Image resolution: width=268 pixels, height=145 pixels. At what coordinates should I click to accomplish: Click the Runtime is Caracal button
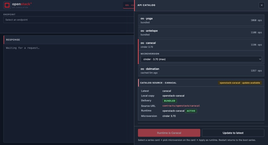pos(169,133)
